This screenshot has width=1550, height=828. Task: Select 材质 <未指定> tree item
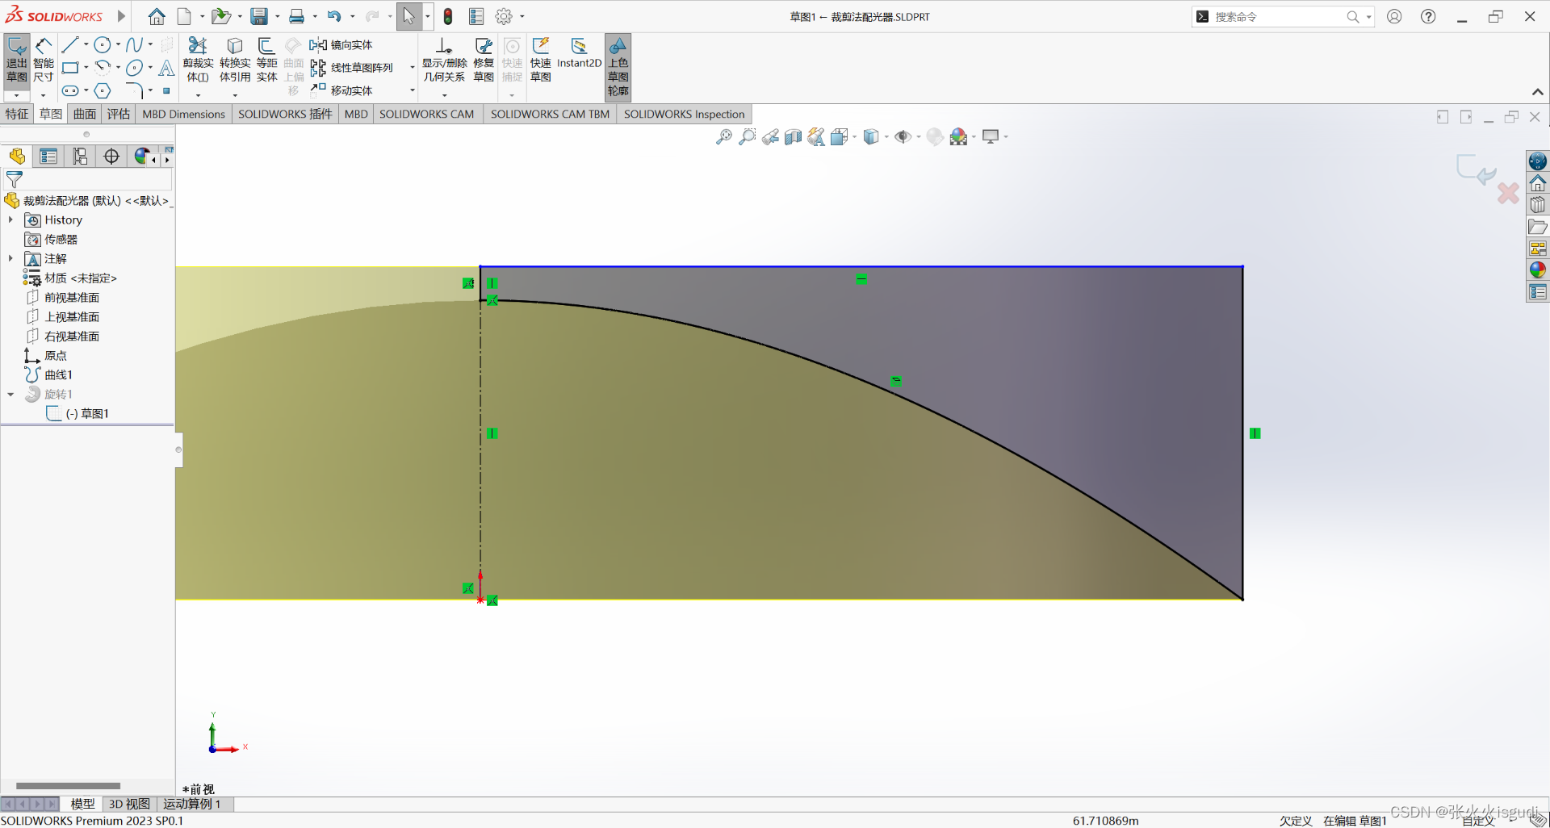(x=81, y=278)
